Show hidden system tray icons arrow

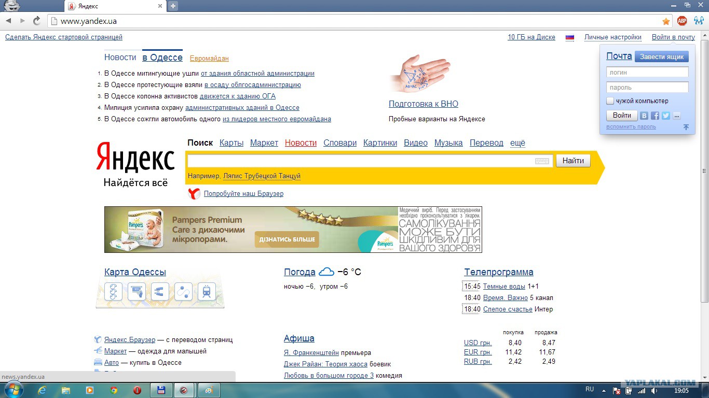pos(604,391)
